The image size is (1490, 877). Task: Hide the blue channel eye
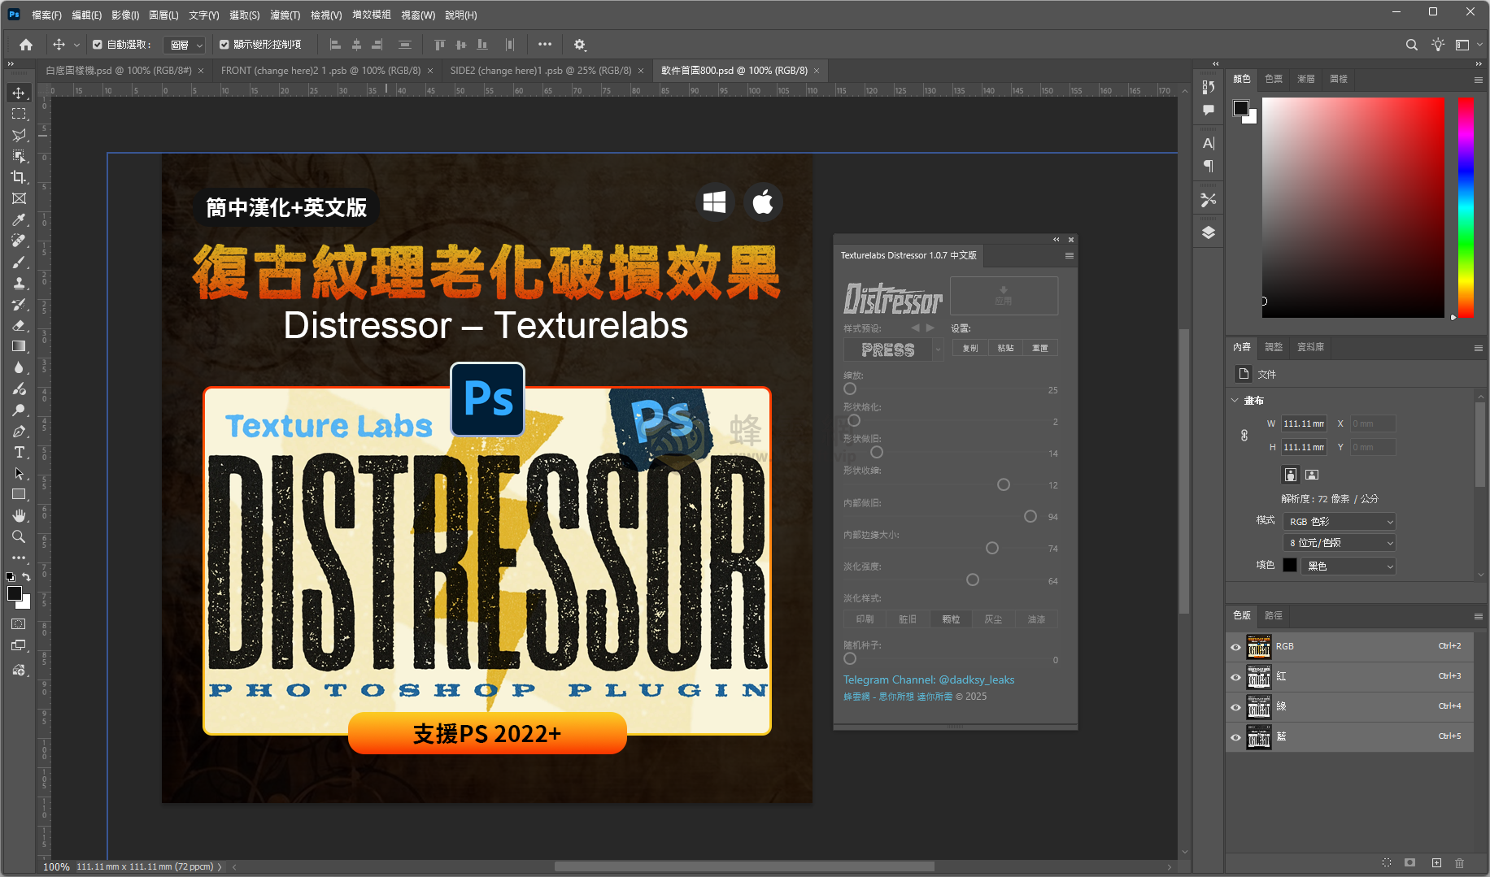[1235, 737]
